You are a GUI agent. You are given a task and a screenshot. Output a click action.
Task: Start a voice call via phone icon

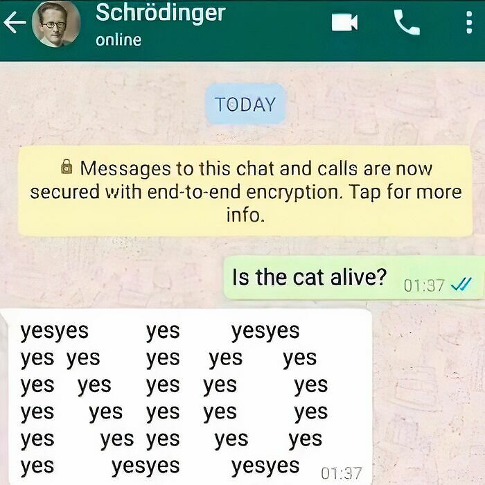click(407, 22)
